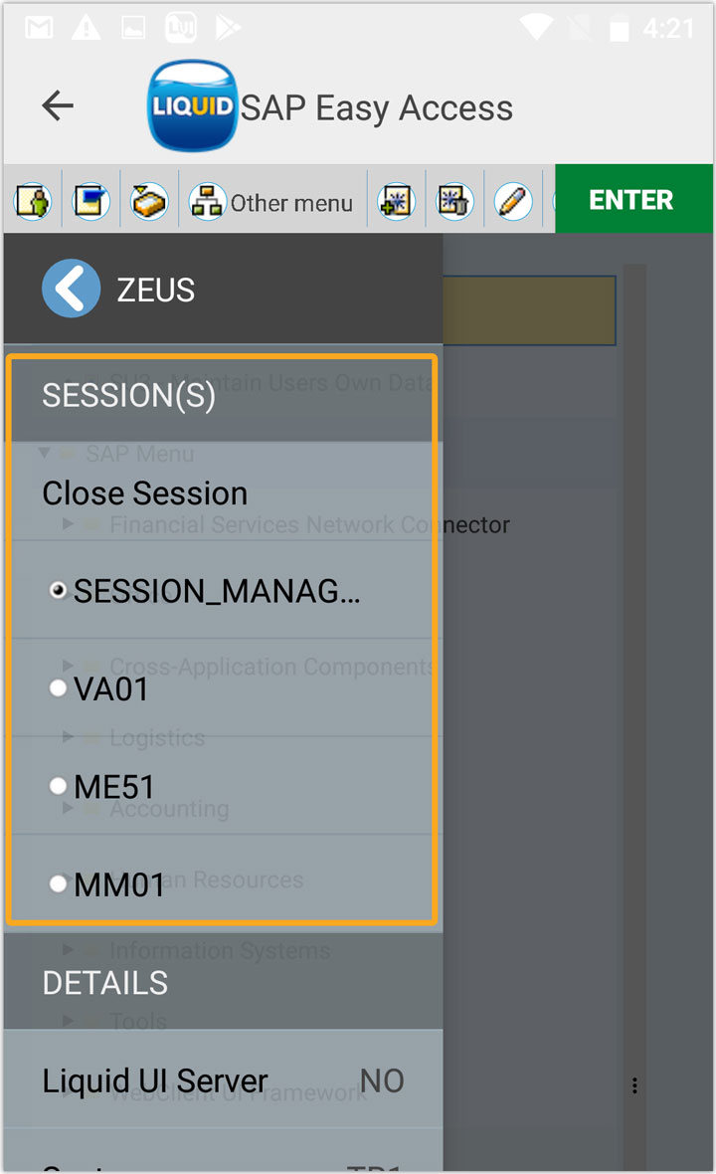716x1174 pixels.
Task: Tap Close Session
Action: pyautogui.click(x=144, y=493)
